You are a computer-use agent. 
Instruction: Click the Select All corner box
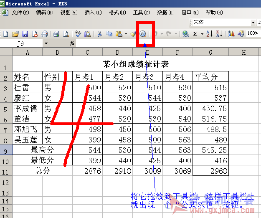[x=6, y=52]
